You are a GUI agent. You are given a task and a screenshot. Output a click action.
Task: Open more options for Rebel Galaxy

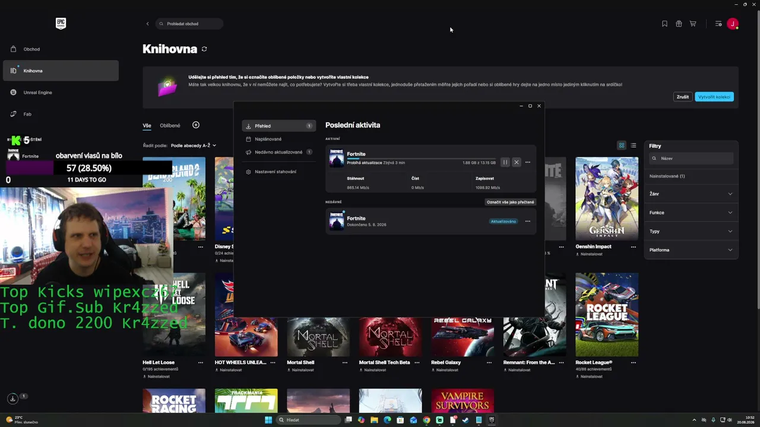coord(489,362)
